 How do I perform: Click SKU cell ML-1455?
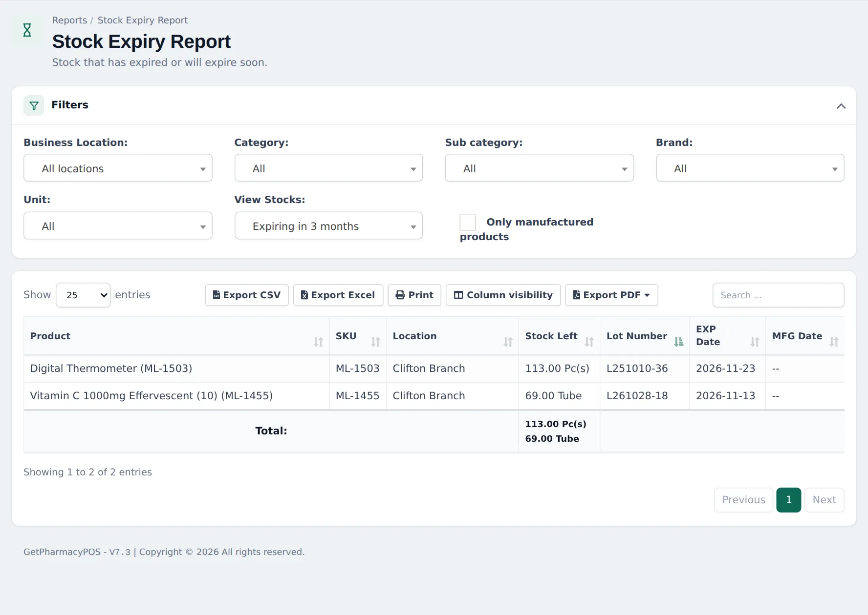tap(357, 396)
